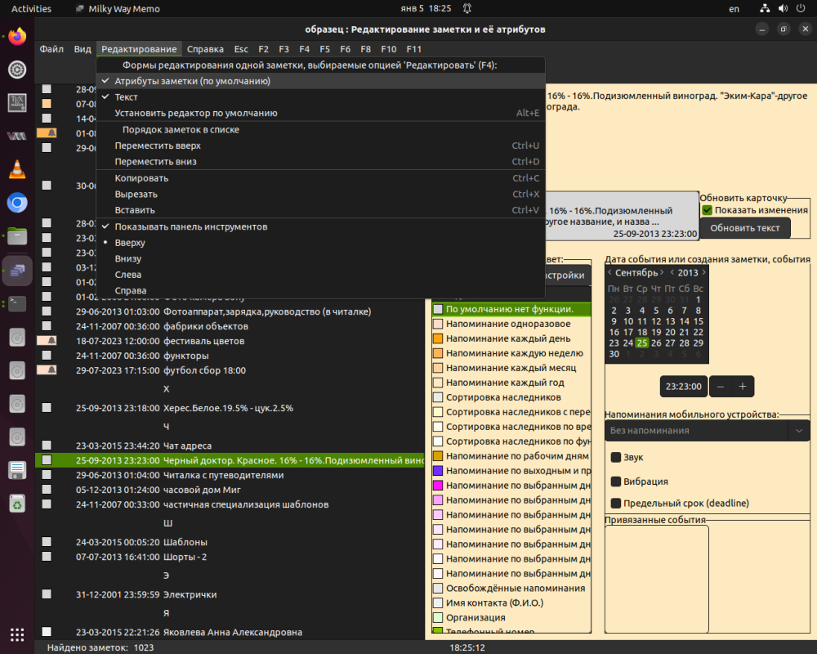Image resolution: width=817 pixels, height=654 pixels.
Task: Click the bell icon beside 'фестиваль цветов'
Action: [51, 341]
